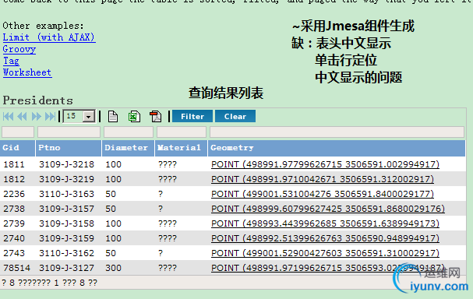Viewport: 473px width, 299px height.
Task: Open geometry link for Gid 78514
Action: [x=328, y=268]
